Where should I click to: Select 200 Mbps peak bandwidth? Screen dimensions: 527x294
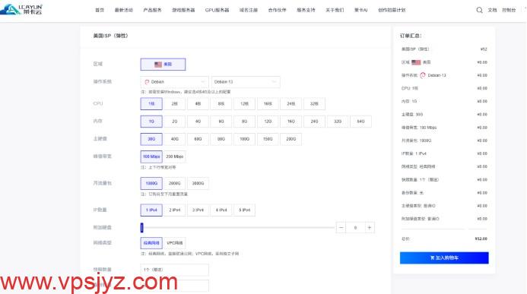[x=174, y=156]
